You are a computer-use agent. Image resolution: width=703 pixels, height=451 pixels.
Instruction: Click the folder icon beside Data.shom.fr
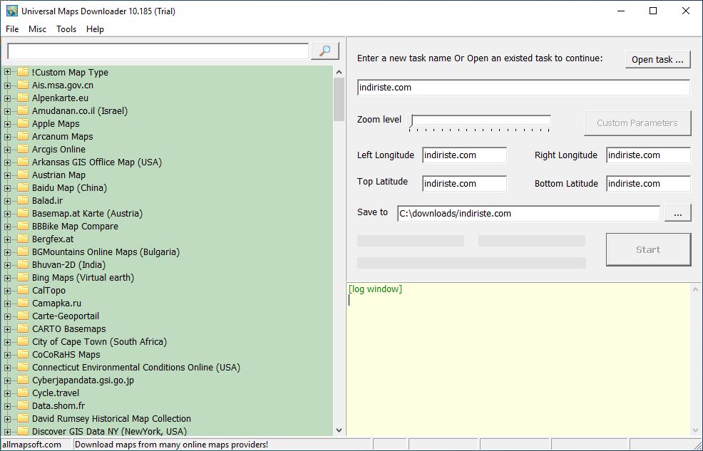click(x=22, y=406)
